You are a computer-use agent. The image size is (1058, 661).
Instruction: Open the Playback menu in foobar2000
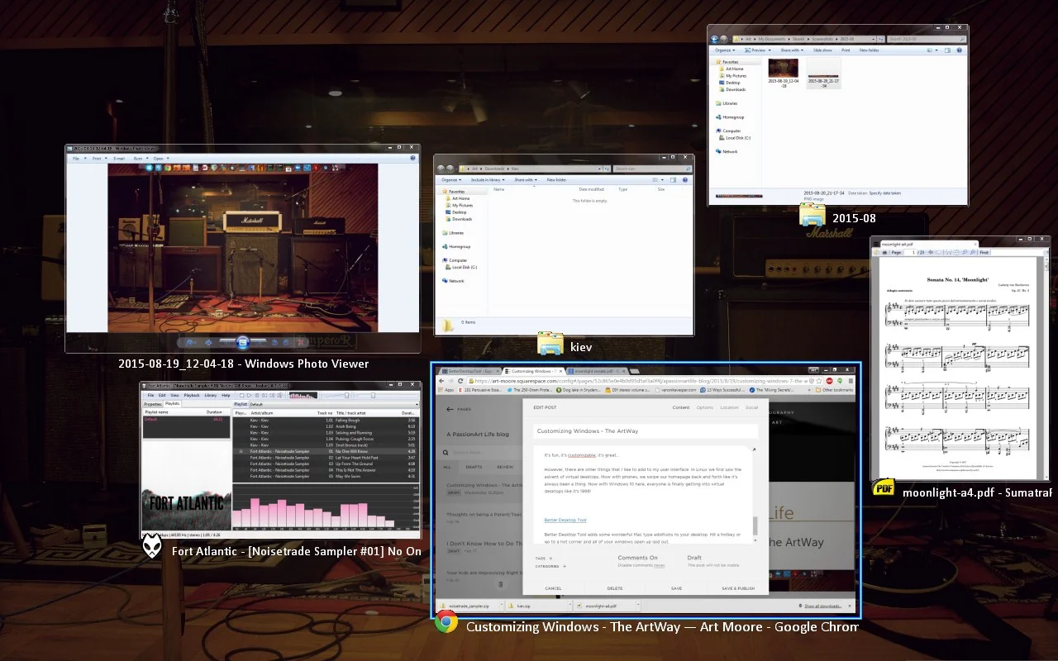192,396
